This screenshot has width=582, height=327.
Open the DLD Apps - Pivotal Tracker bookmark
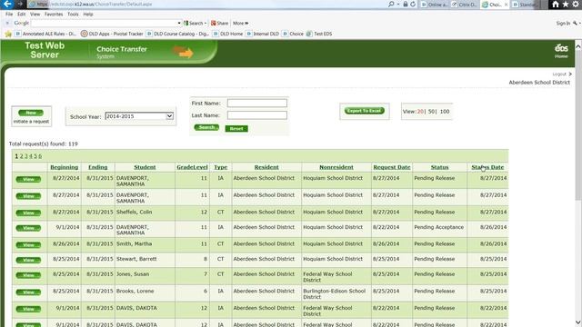(112, 34)
